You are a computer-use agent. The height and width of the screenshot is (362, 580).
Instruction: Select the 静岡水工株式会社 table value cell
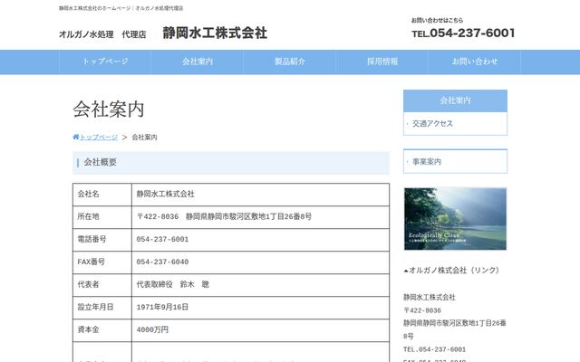(x=260, y=195)
